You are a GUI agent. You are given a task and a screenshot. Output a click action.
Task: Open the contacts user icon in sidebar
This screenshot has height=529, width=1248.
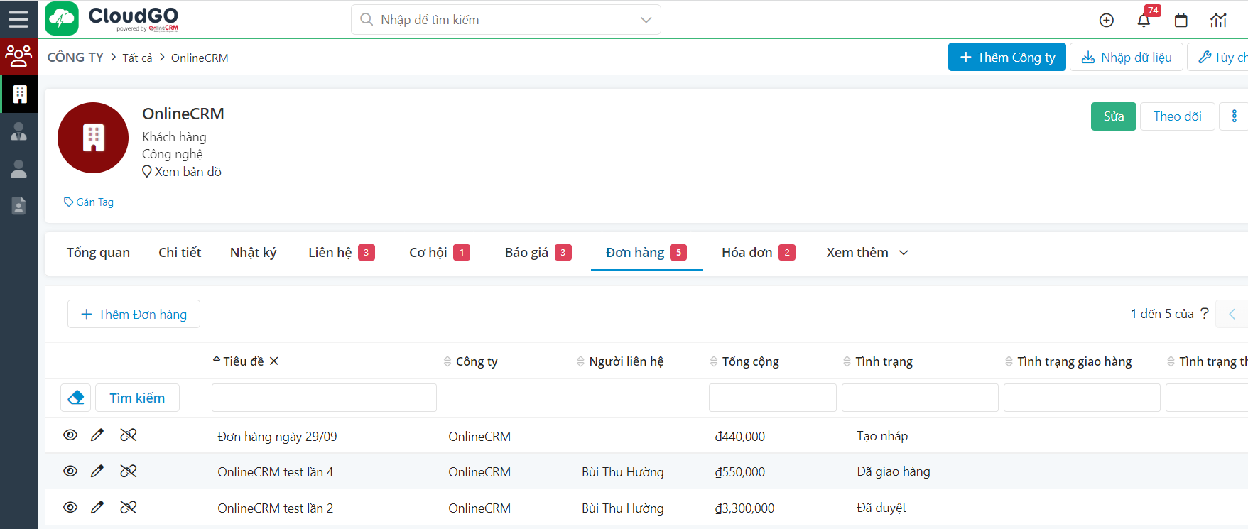19,168
